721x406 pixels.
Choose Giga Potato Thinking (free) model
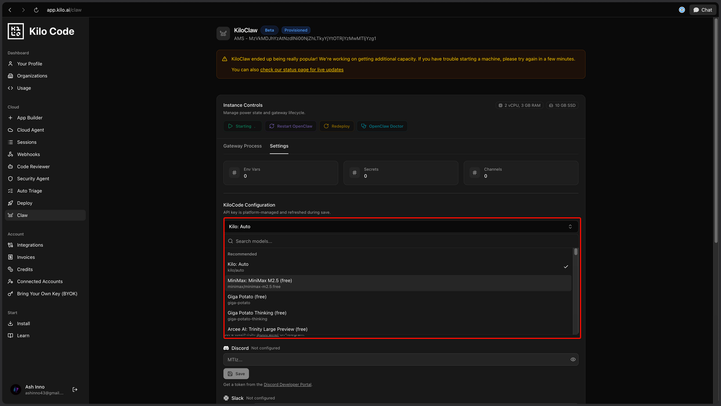tap(398, 316)
